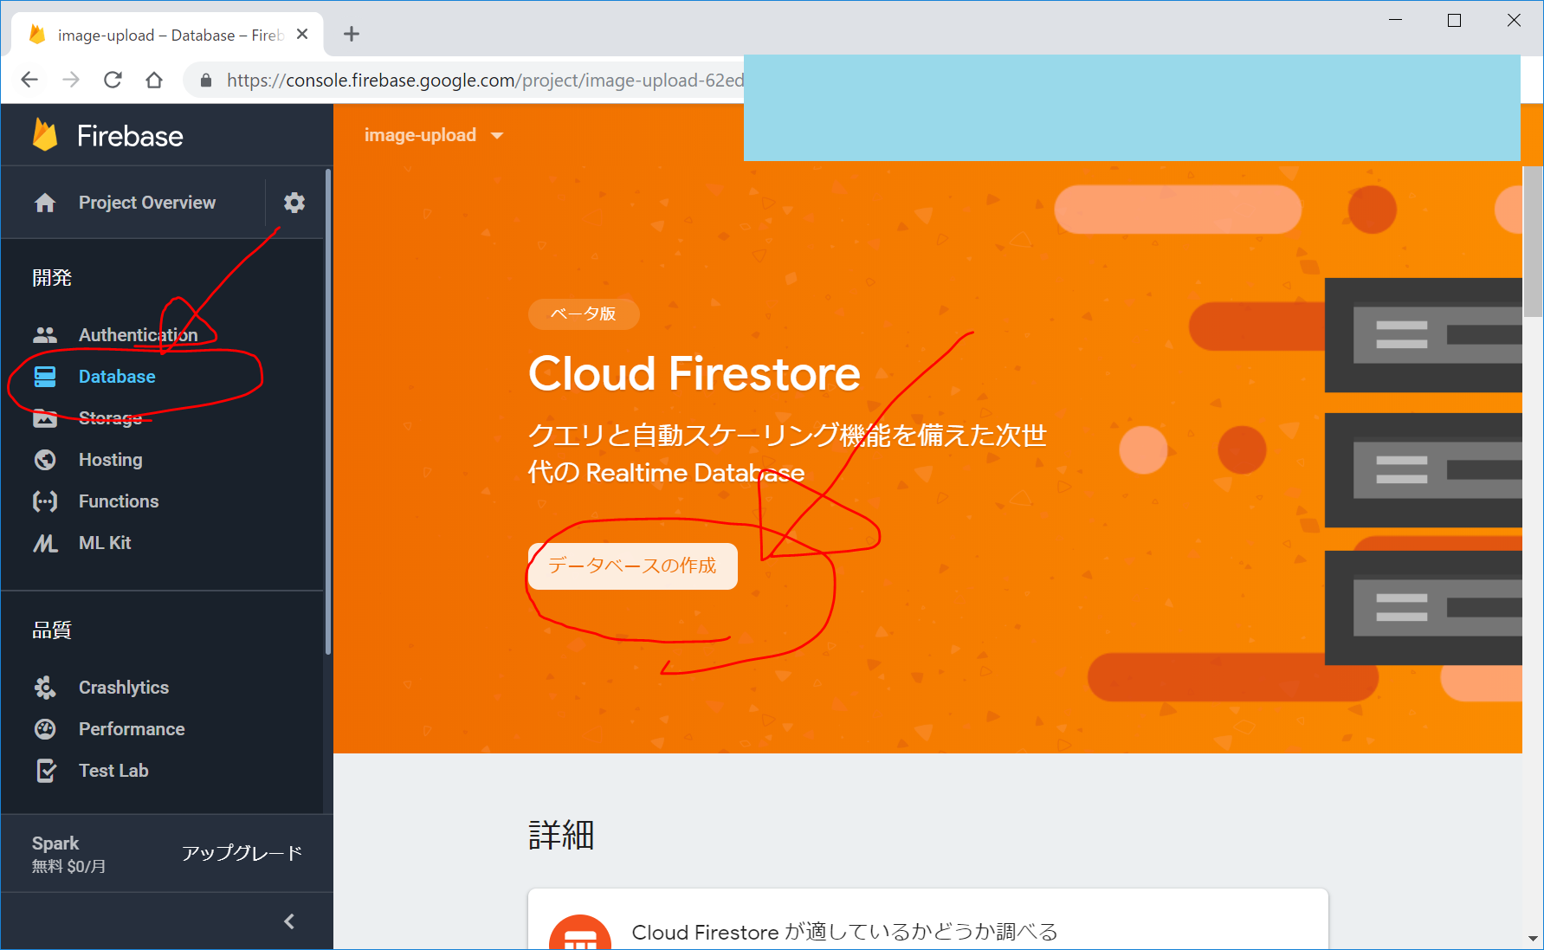
Task: Click the ML Kit icon
Action: 45,543
